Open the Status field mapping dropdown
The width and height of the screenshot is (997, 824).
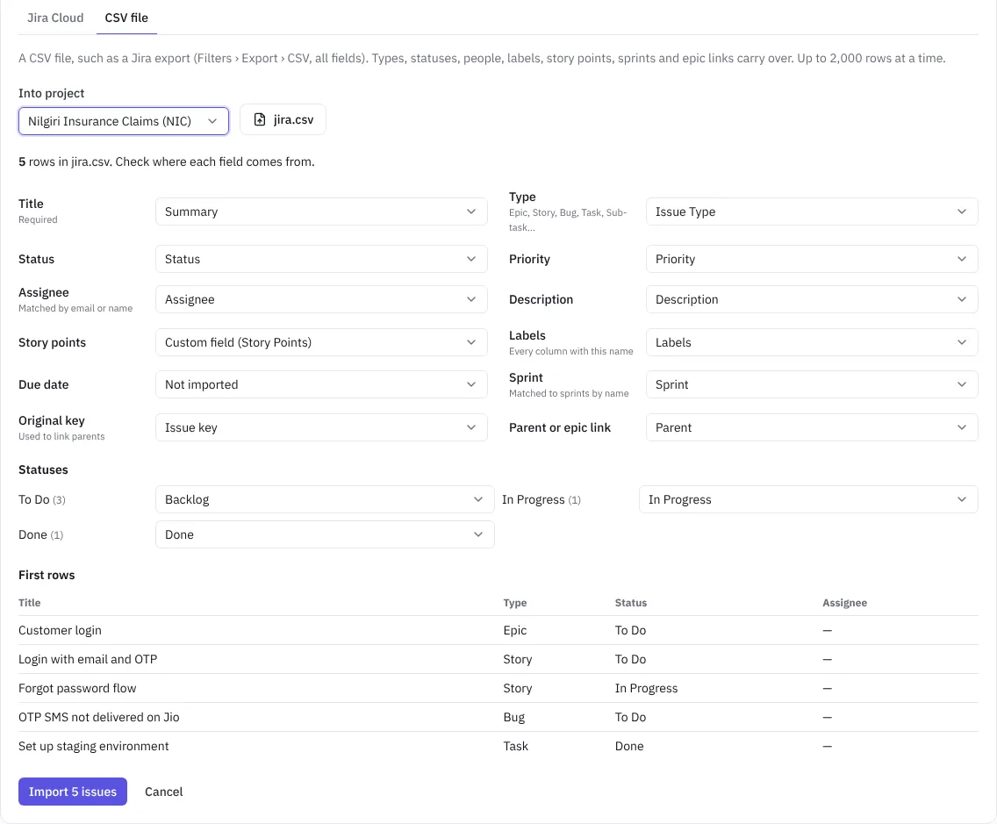click(x=321, y=259)
